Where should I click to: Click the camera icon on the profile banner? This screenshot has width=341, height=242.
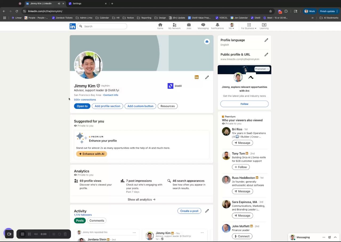(207, 42)
